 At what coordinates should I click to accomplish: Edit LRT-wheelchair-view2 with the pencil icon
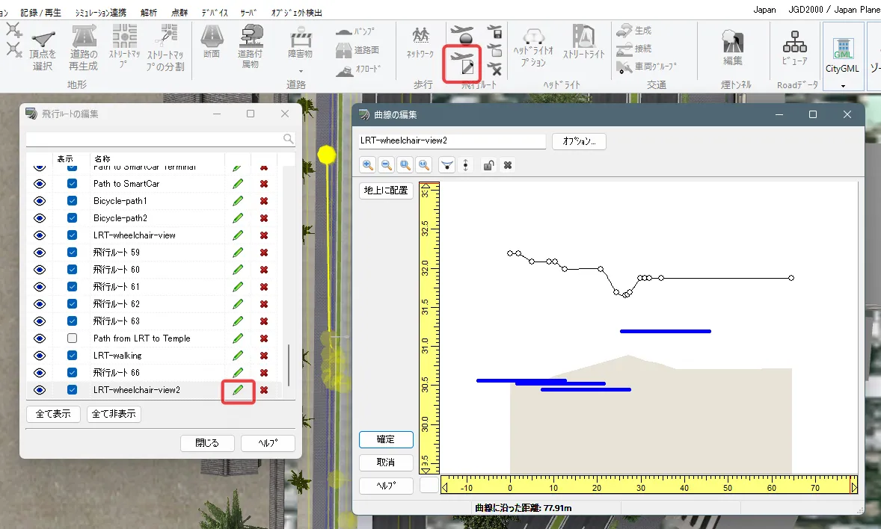[x=238, y=390]
